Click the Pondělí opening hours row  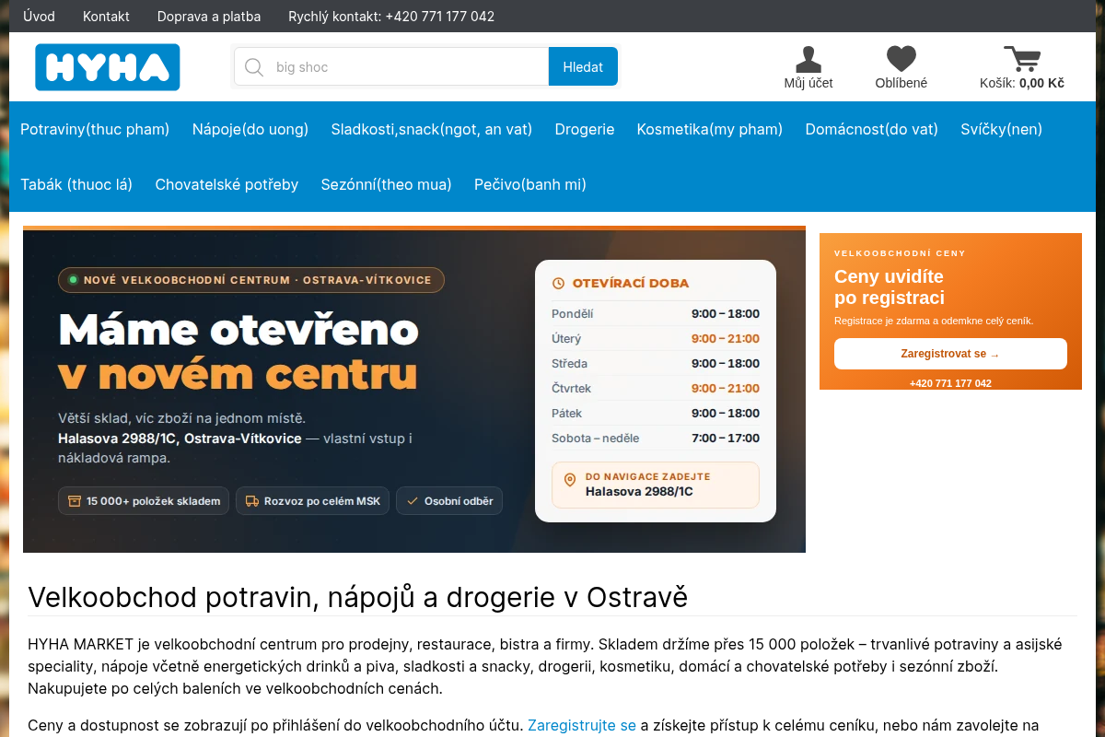656,313
